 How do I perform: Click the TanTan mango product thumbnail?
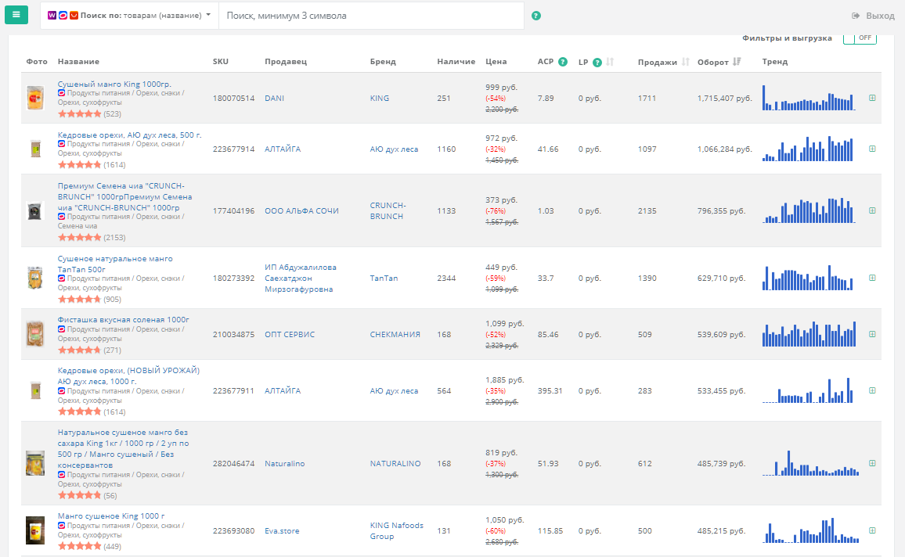34,278
